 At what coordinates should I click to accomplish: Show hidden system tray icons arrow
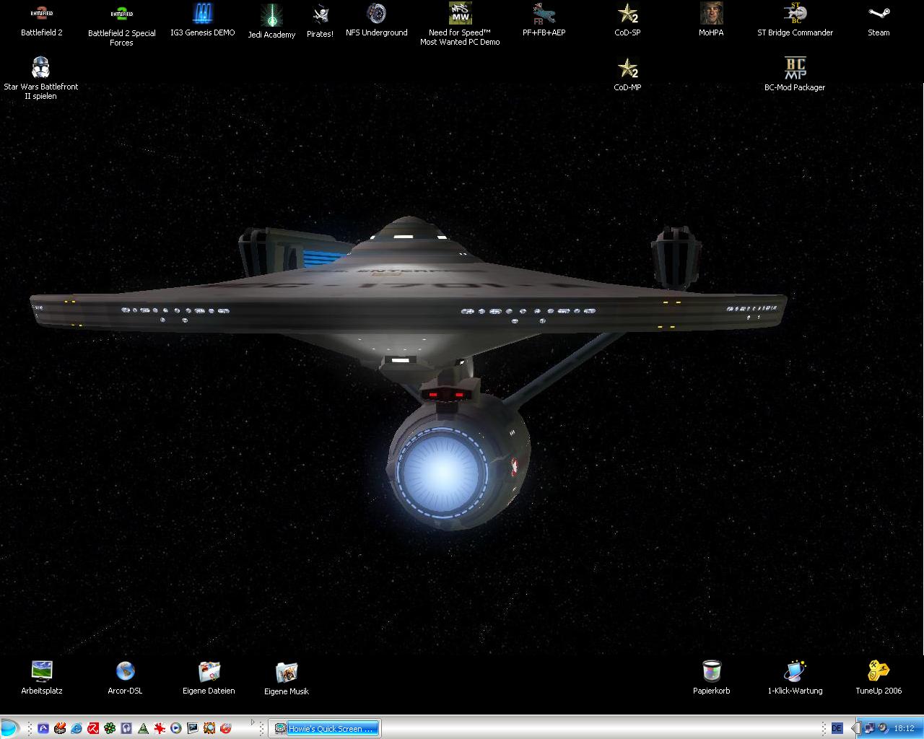pos(856,728)
